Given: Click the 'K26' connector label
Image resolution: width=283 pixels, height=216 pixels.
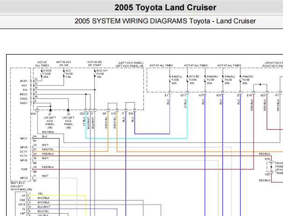Looking at the screenshot, I should tap(267, 174).
